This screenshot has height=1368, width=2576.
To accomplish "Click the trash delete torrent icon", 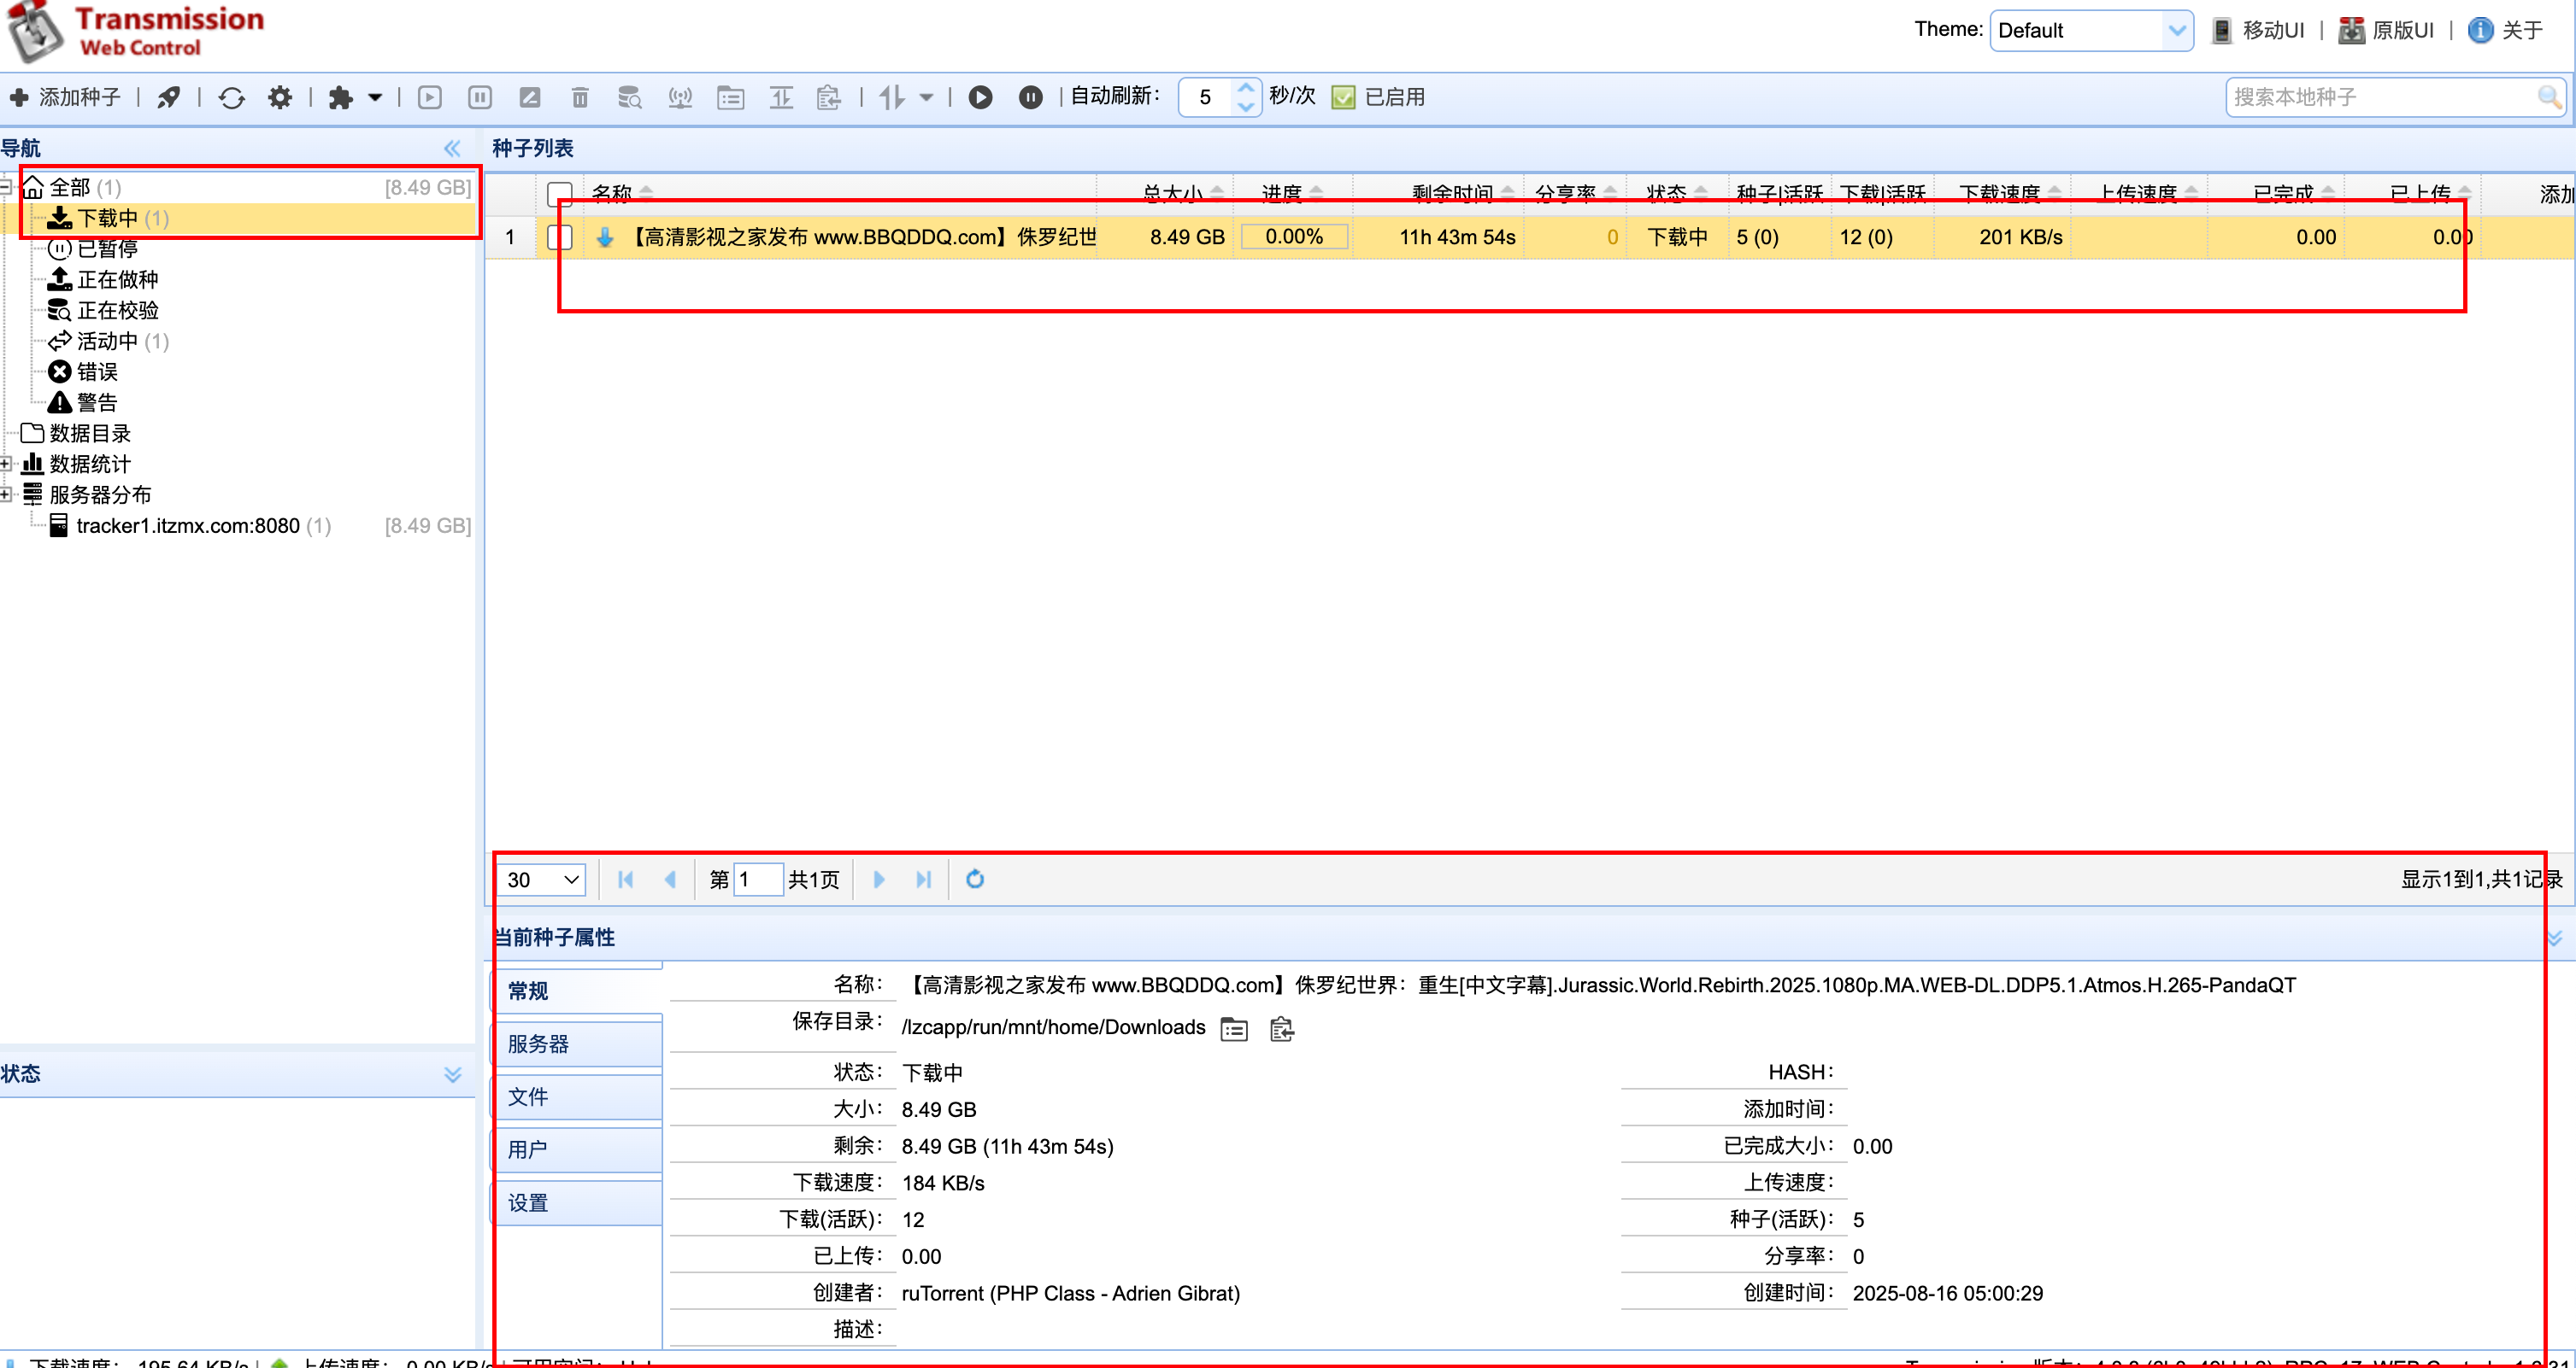I will (580, 97).
